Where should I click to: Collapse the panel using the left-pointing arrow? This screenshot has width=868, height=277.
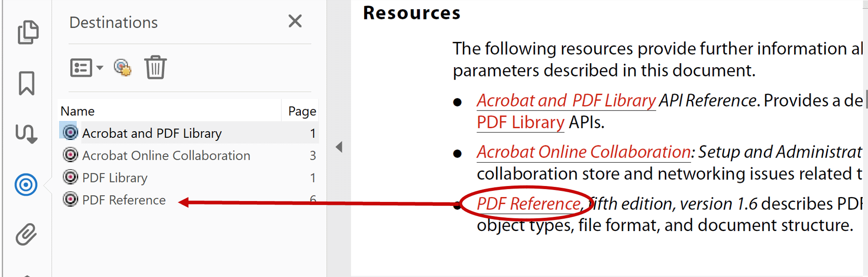pyautogui.click(x=339, y=148)
